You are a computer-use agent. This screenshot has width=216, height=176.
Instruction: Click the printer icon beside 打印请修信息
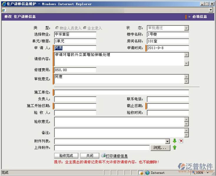[x=103, y=156]
